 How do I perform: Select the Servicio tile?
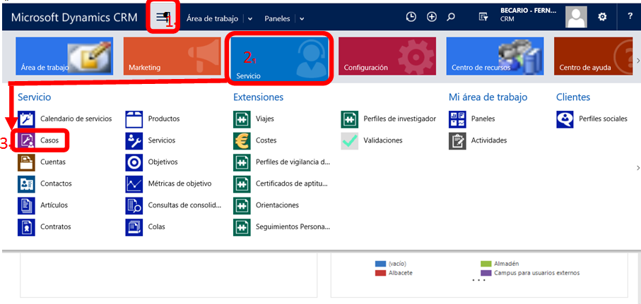281,58
